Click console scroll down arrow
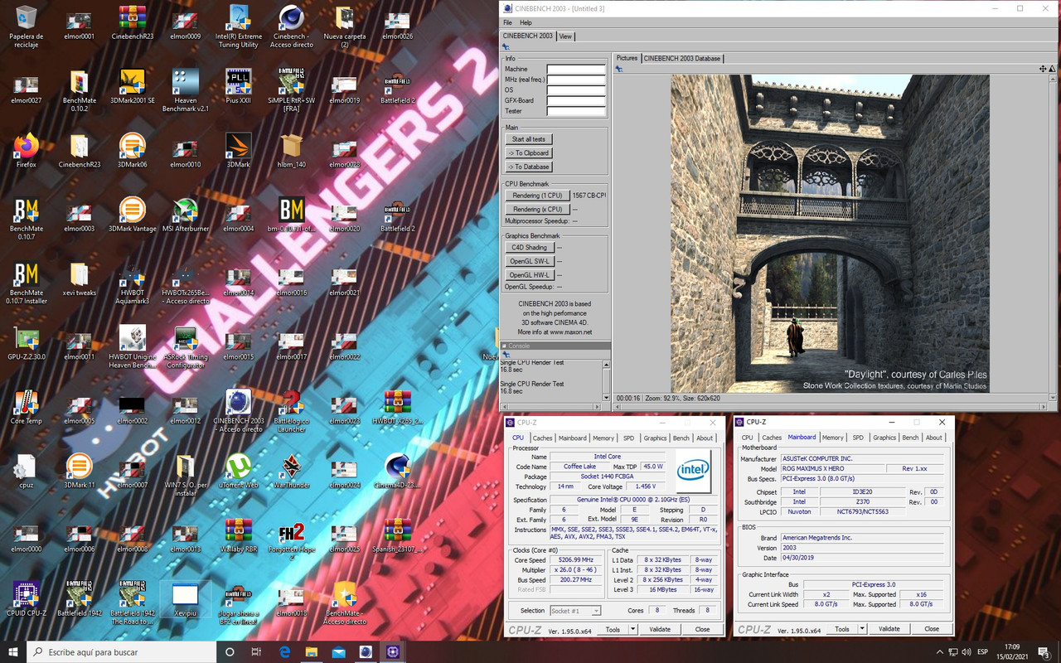 [x=607, y=399]
